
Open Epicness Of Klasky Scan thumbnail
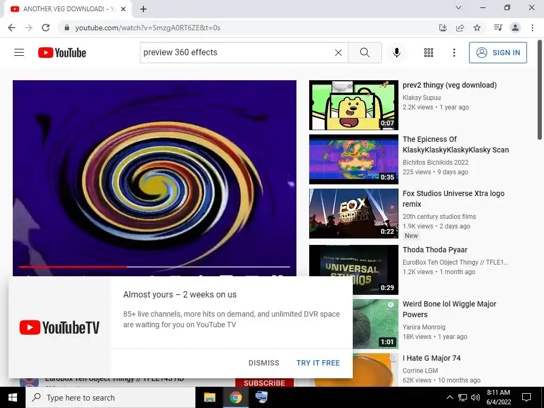tap(353, 159)
